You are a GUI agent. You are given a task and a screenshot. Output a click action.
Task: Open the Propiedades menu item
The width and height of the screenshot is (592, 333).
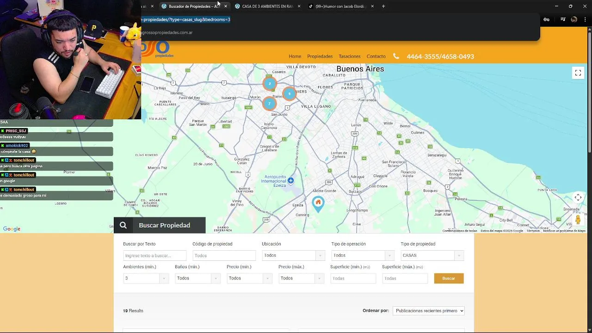click(x=320, y=56)
